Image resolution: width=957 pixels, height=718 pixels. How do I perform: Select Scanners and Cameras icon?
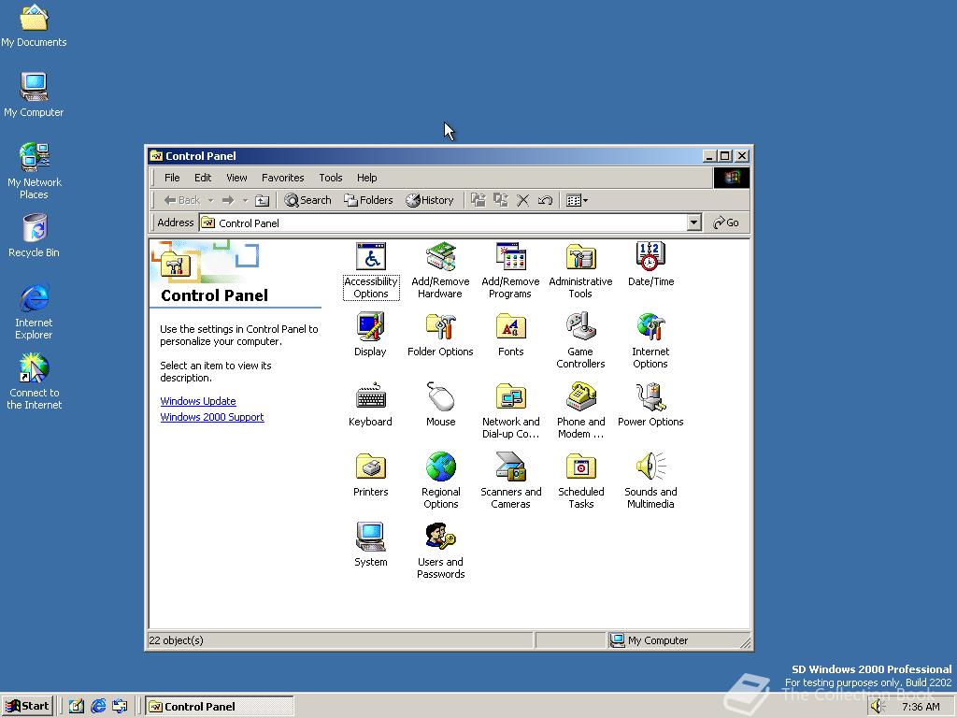(511, 481)
